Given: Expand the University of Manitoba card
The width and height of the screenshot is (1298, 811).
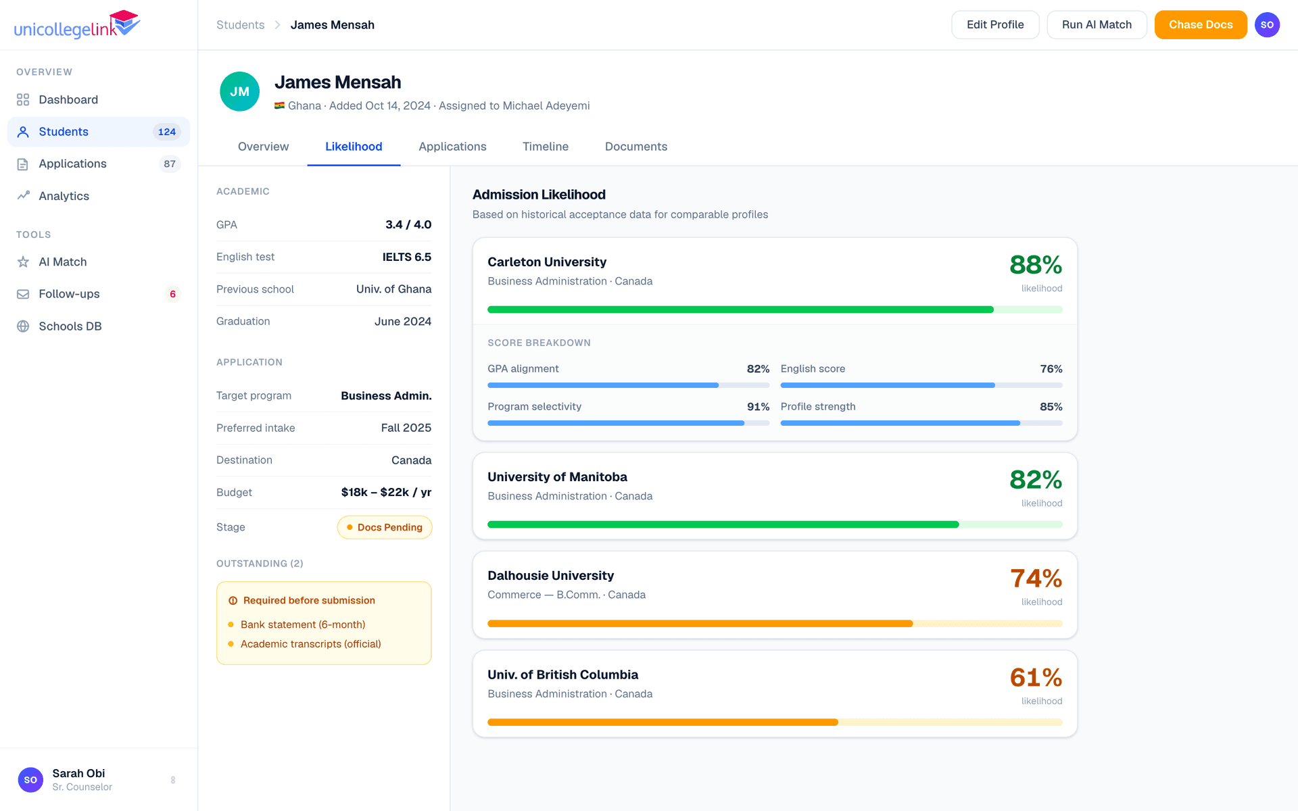Looking at the screenshot, I should (775, 496).
